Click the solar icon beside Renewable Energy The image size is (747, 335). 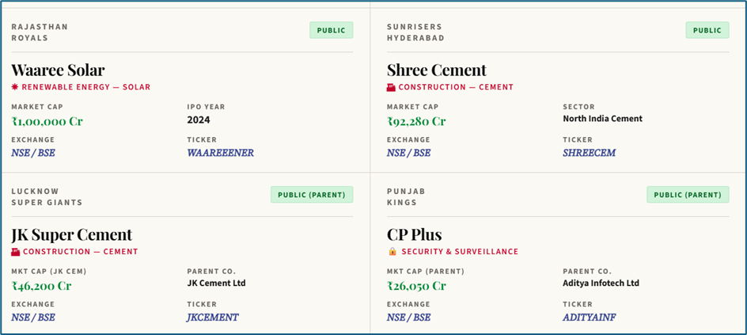(15, 87)
